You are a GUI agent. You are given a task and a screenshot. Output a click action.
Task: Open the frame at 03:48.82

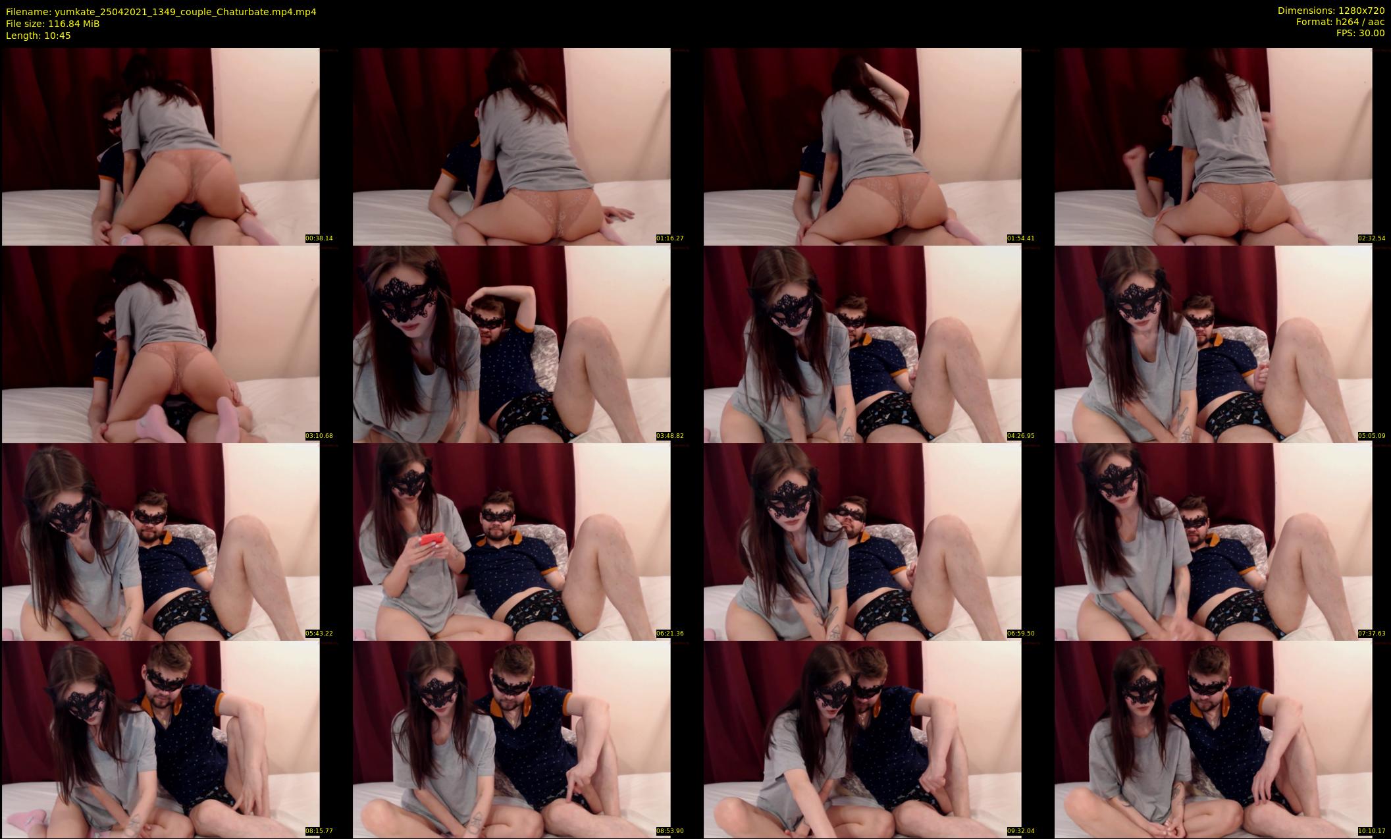pos(512,344)
